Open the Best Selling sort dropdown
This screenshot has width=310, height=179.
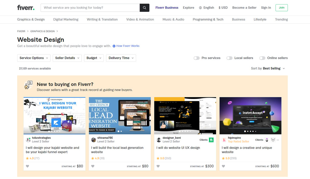coord(272,68)
